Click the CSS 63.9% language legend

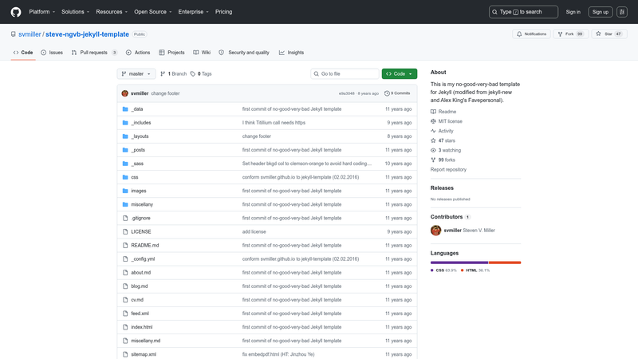coord(443,270)
